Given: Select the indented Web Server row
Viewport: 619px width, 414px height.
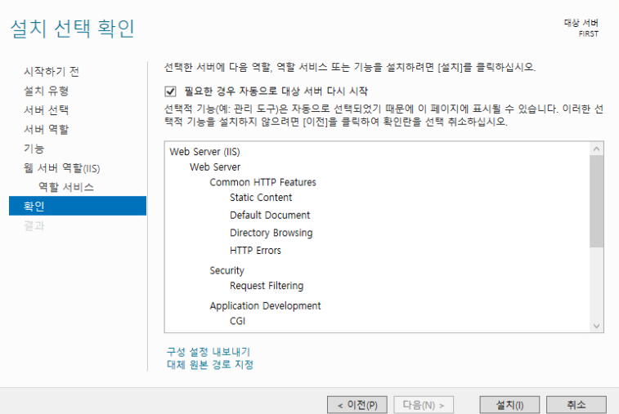Looking at the screenshot, I should coord(215,167).
